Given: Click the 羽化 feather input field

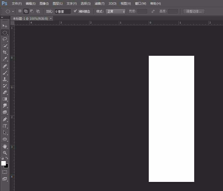Looking at the screenshot, I should point(63,11).
